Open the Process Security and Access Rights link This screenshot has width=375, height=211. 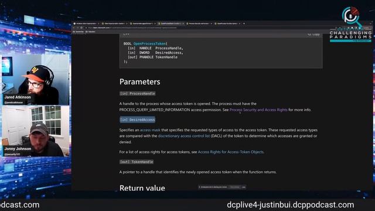click(x=258, y=110)
